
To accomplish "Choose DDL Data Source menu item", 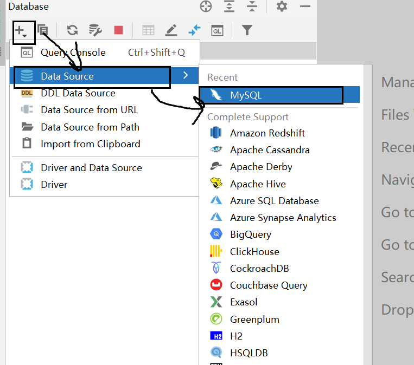I will point(104,93).
